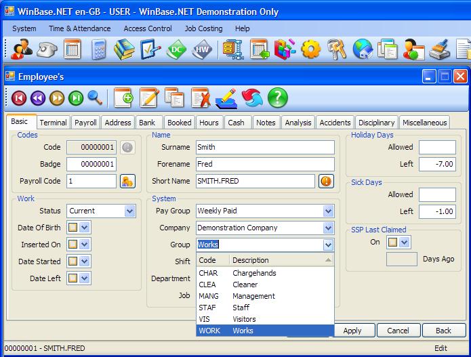Screen dimensions: 471x357
Task: Go to first employee record
Action: (19, 98)
